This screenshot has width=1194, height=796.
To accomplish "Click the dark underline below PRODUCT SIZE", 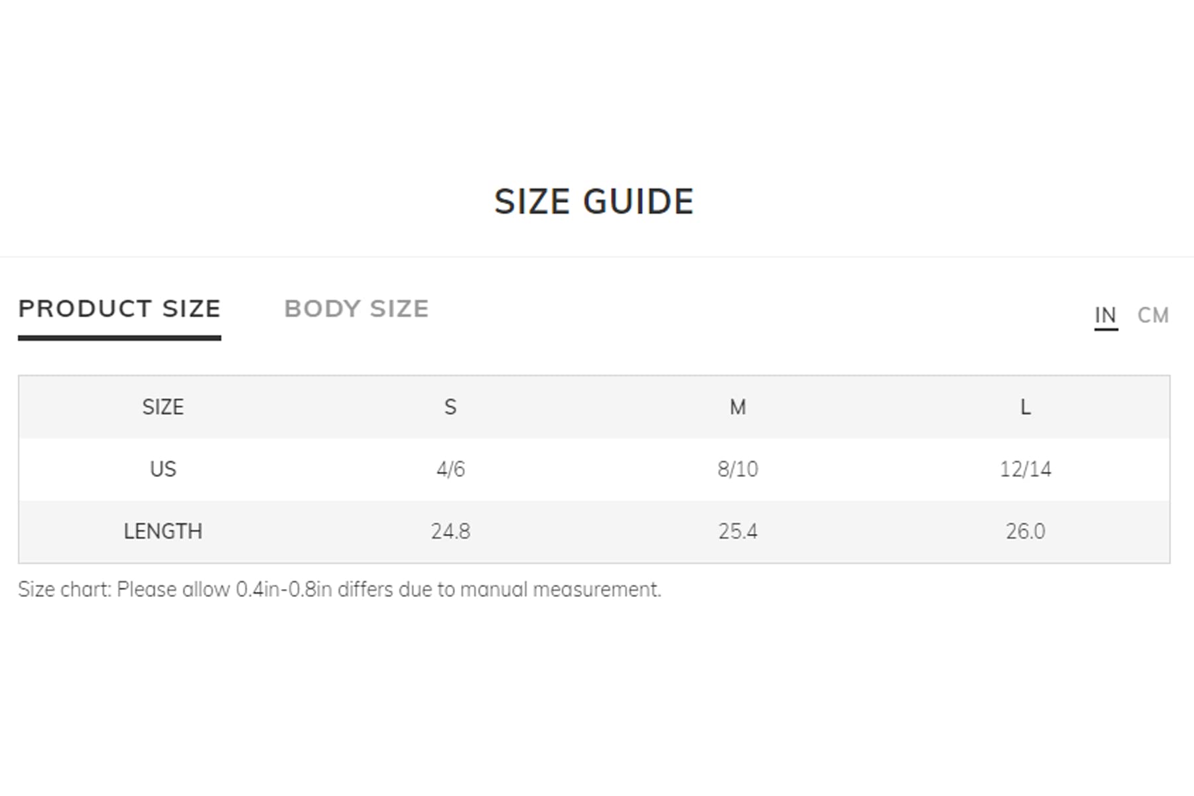I will tap(119, 338).
